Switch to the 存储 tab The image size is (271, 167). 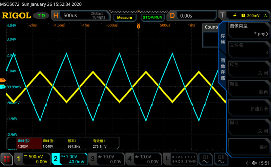(x=223, y=38)
